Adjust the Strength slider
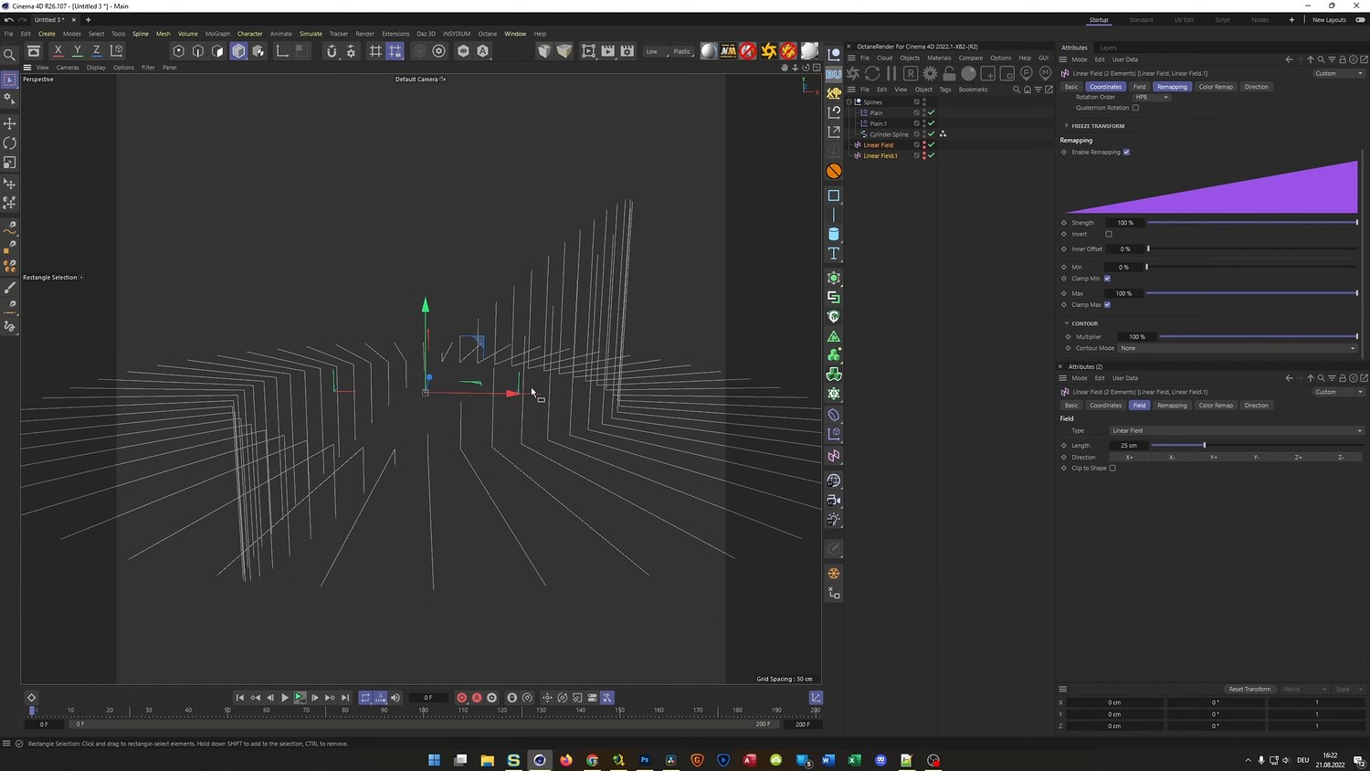This screenshot has width=1370, height=771. pyautogui.click(x=1252, y=223)
